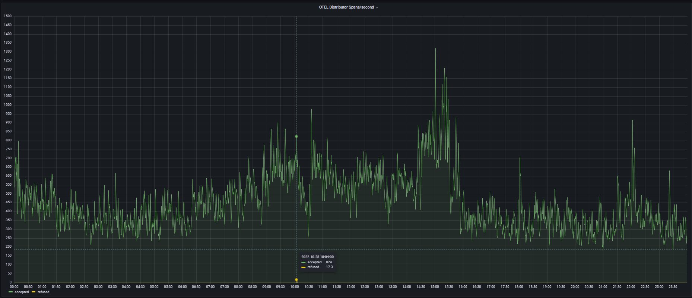Click the 15:00 time axis label
Image resolution: width=692 pixels, height=298 pixels.
click(435, 287)
